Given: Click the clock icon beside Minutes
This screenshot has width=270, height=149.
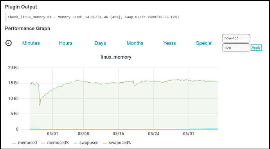Looking at the screenshot, I should 9,43.
